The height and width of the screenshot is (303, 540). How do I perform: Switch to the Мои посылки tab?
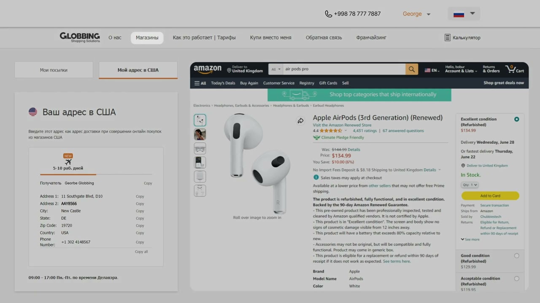[x=54, y=70]
